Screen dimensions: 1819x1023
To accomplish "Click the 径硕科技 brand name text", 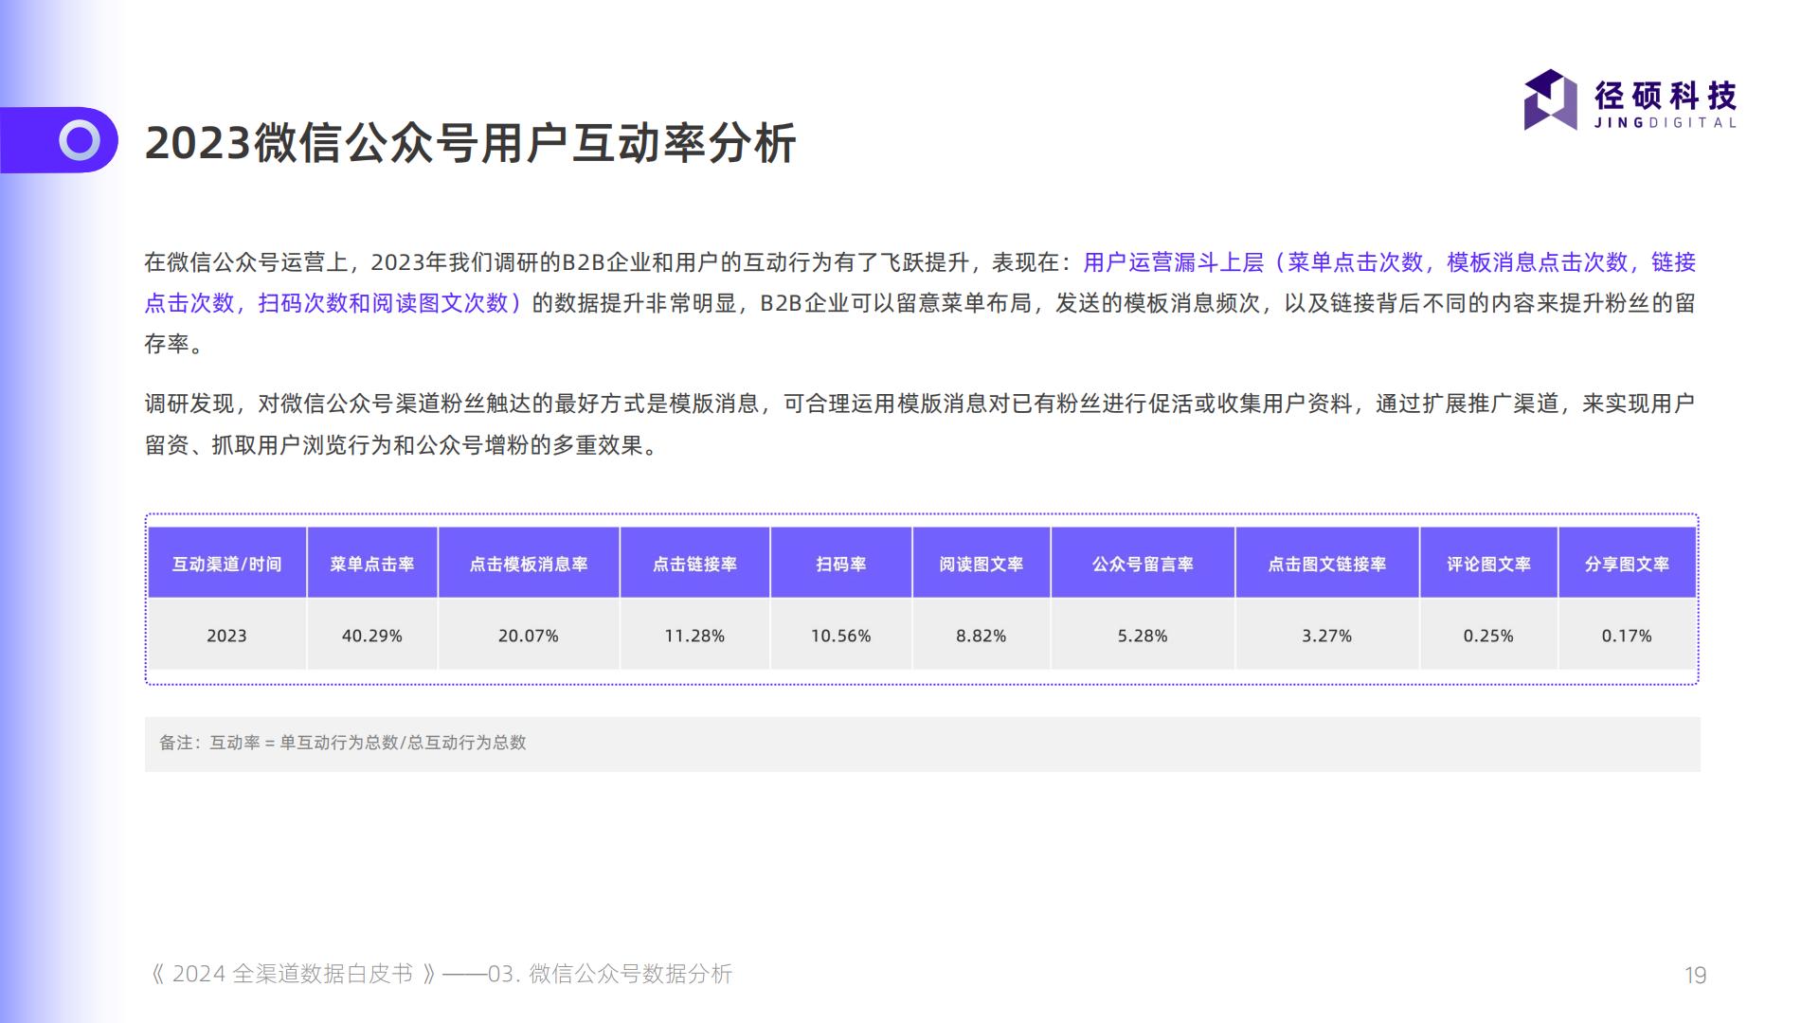I will [1666, 95].
